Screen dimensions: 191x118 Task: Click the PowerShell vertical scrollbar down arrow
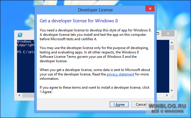pos(172,90)
